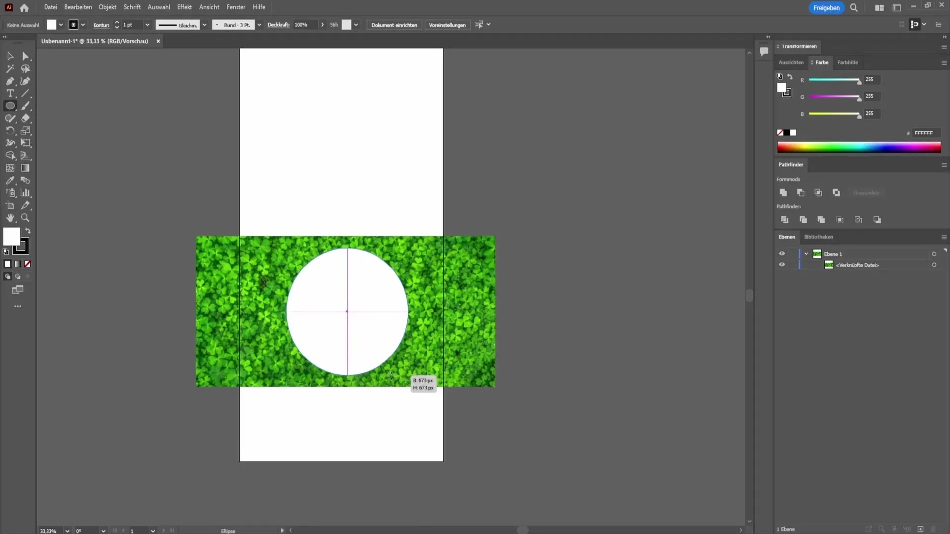Open the comments speech bubble panel
Viewport: 950px width, 534px height.
click(764, 51)
